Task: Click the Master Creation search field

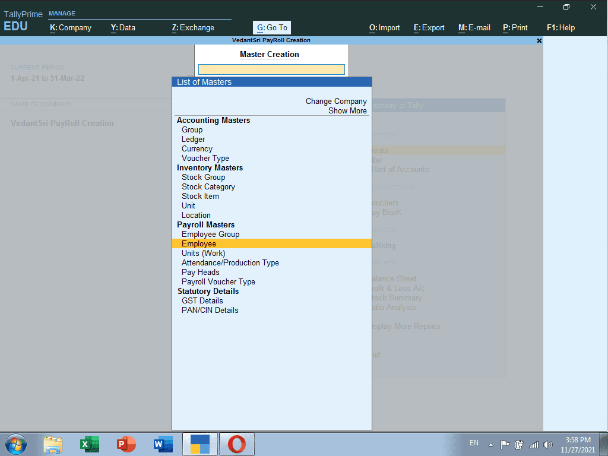Action: pos(271,69)
